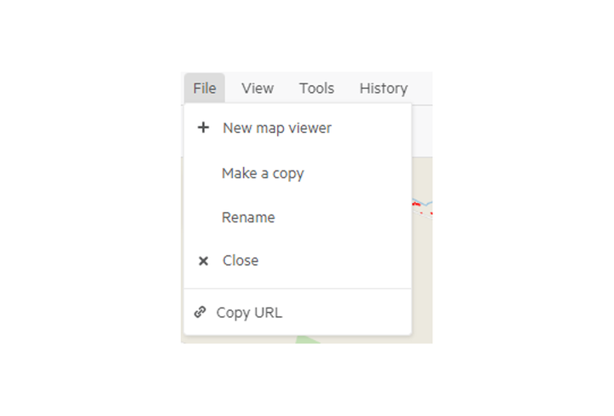Viewport: 614px width, 416px height.
Task: Click the green park area on the map
Action: tap(308, 339)
